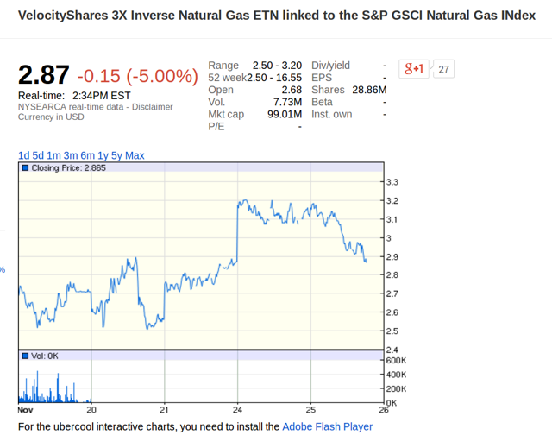The width and height of the screenshot is (552, 435).
Task: Select the 6m chart range
Action: (87, 155)
